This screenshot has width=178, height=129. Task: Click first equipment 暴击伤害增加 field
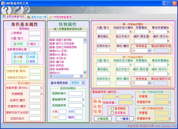(160, 32)
